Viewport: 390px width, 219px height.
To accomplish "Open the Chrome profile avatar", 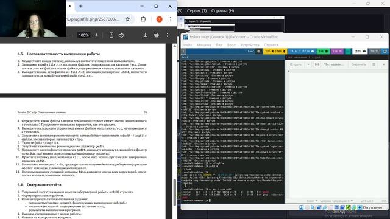I will [x=159, y=19].
